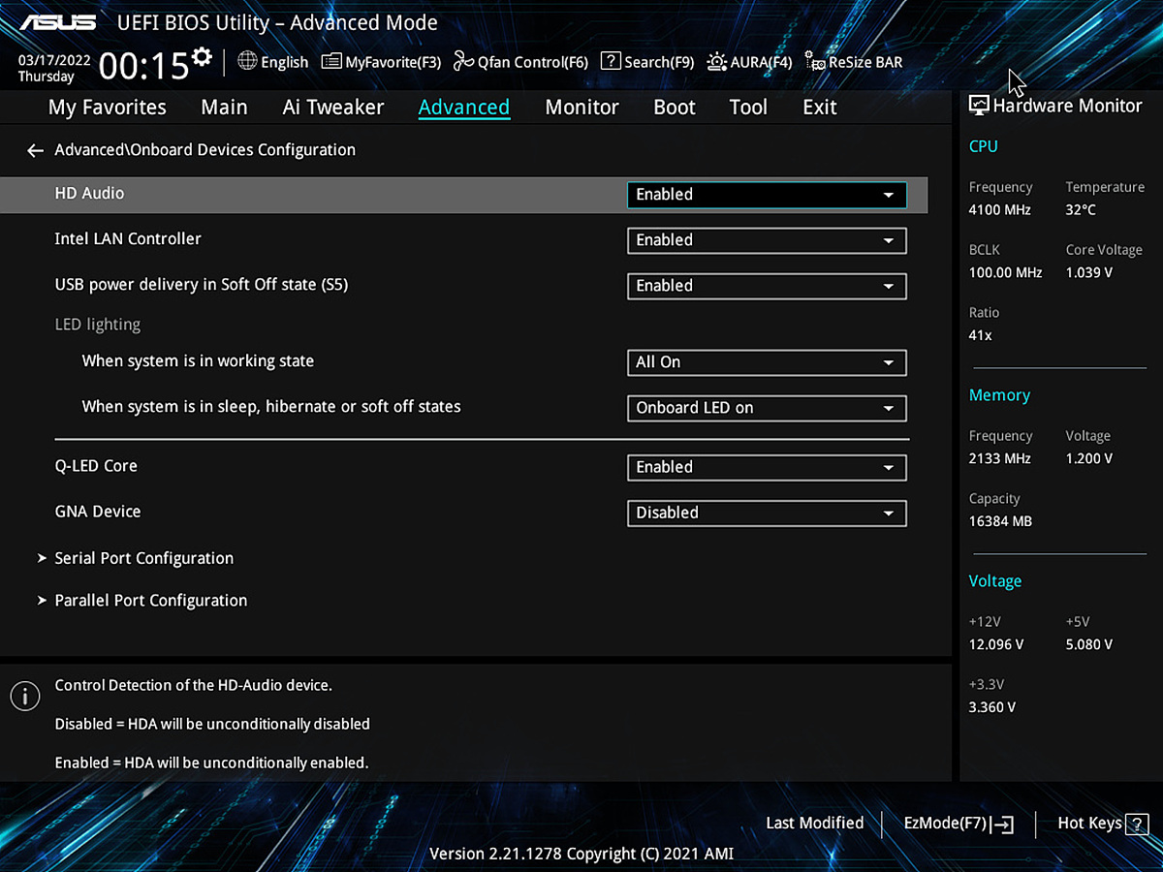The height and width of the screenshot is (872, 1163).
Task: Click the Version 2.21.1278 copyright text
Action: [x=581, y=854]
